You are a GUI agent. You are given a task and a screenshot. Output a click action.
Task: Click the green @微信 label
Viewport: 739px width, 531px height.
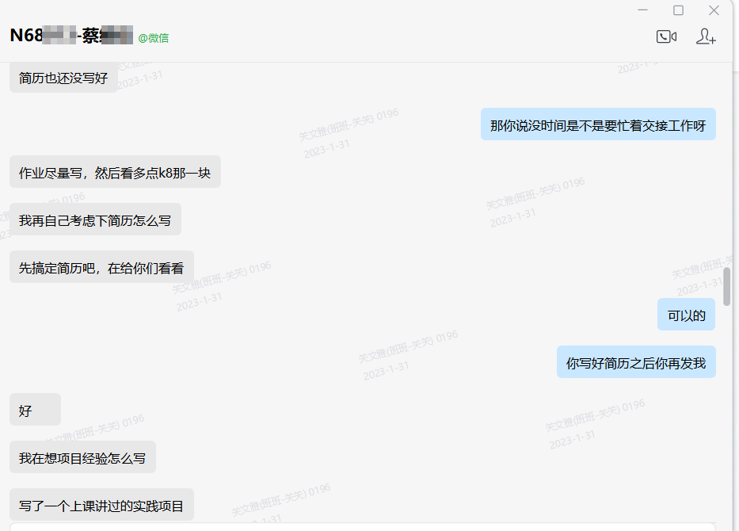tap(153, 38)
